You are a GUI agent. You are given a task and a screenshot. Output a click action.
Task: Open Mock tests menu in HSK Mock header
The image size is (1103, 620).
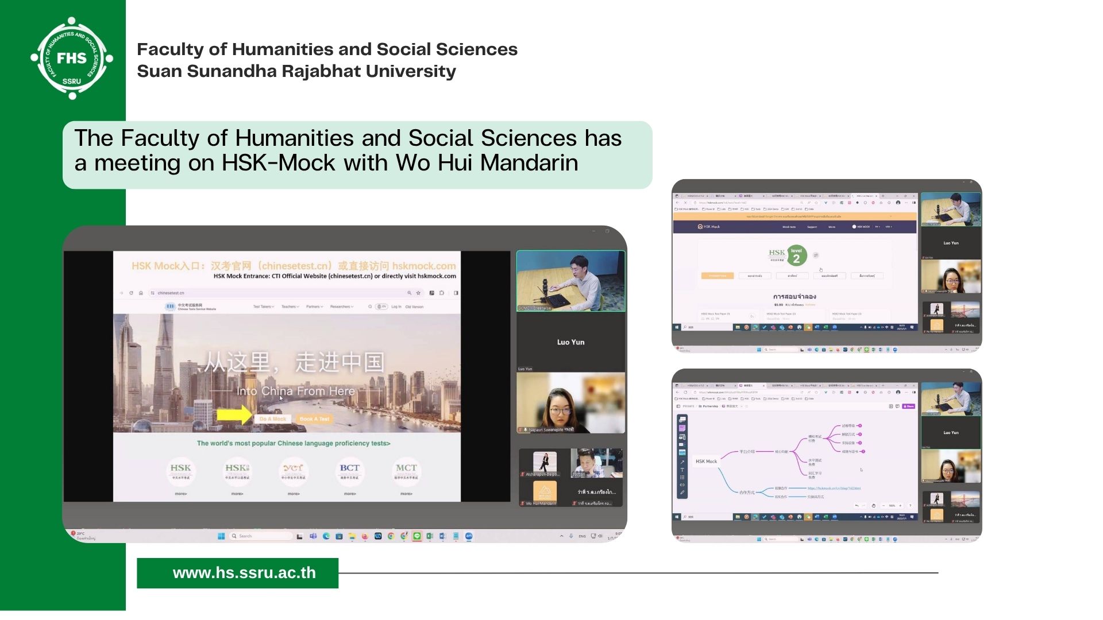(789, 227)
